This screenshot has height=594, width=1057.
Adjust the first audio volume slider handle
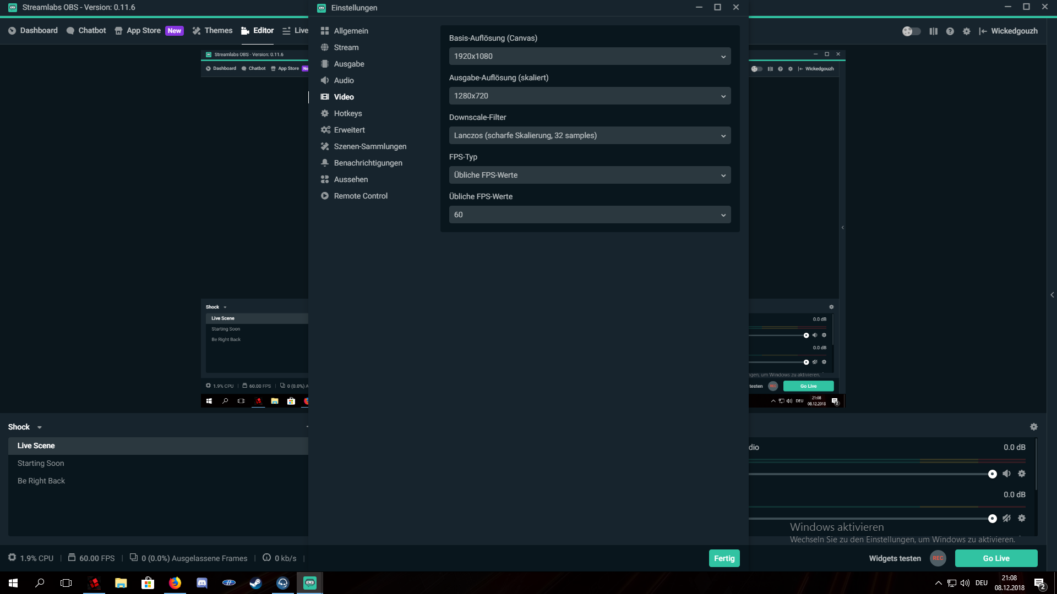(x=992, y=474)
